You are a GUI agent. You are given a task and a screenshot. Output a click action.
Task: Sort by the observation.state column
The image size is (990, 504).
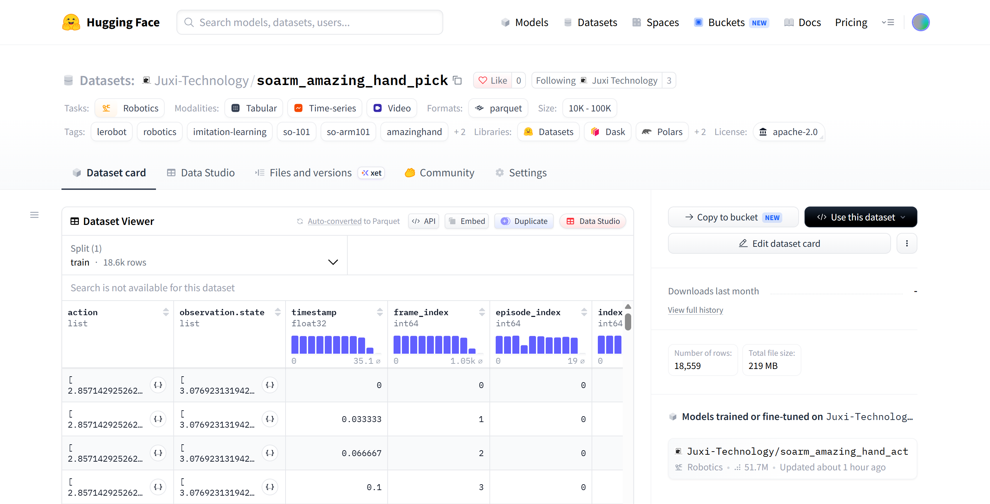pyautogui.click(x=278, y=312)
